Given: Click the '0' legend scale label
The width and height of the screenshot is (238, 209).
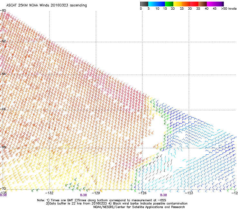Looking at the screenshot, I should (x=141, y=9).
